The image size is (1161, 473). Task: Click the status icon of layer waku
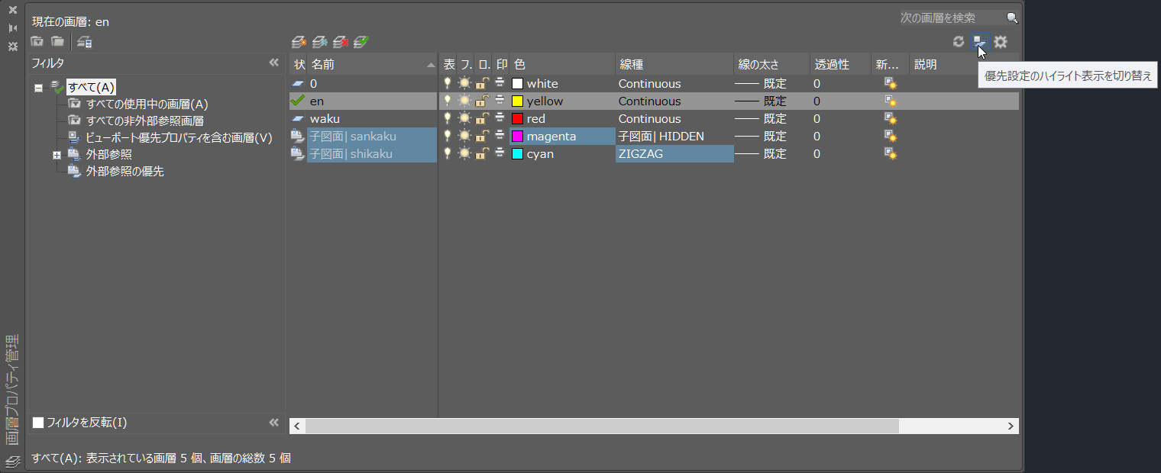point(298,119)
